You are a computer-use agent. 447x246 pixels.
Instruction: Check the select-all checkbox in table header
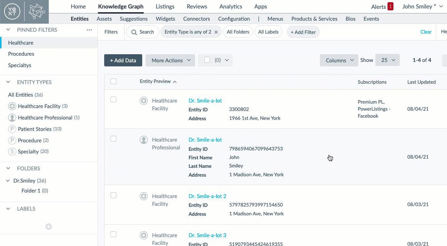(x=113, y=81)
